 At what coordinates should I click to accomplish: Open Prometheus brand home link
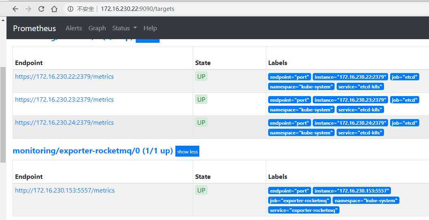click(x=34, y=28)
